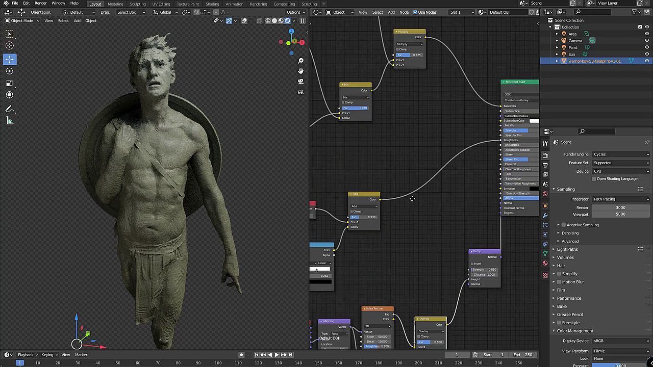This screenshot has width=653, height=367.
Task: Activate the Rotate tool
Action: [10, 71]
